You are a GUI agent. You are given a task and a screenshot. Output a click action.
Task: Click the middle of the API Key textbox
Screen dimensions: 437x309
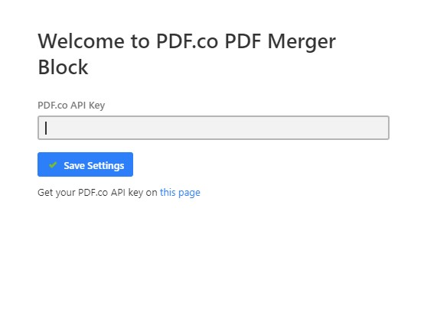click(214, 128)
